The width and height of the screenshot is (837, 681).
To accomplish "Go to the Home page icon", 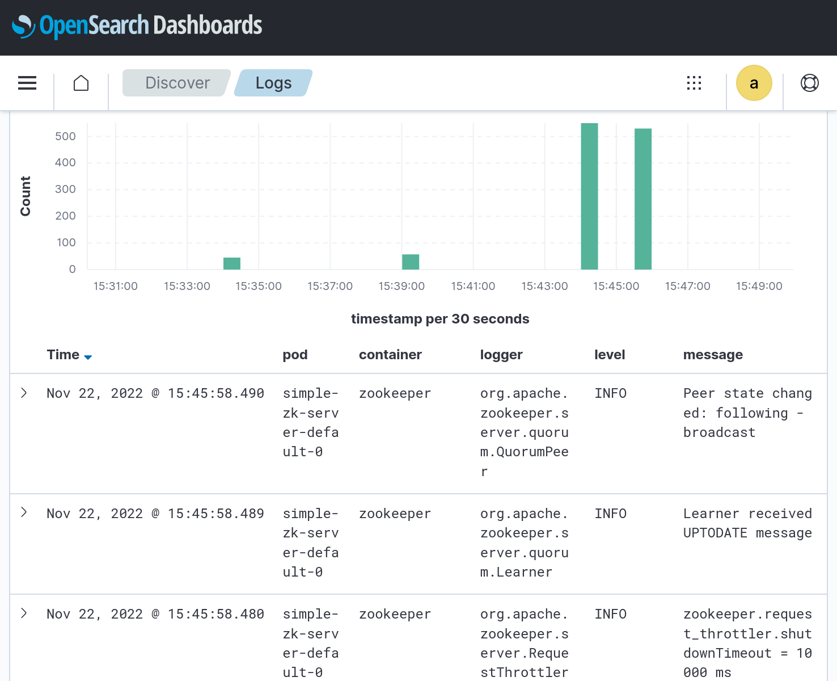I will [81, 83].
